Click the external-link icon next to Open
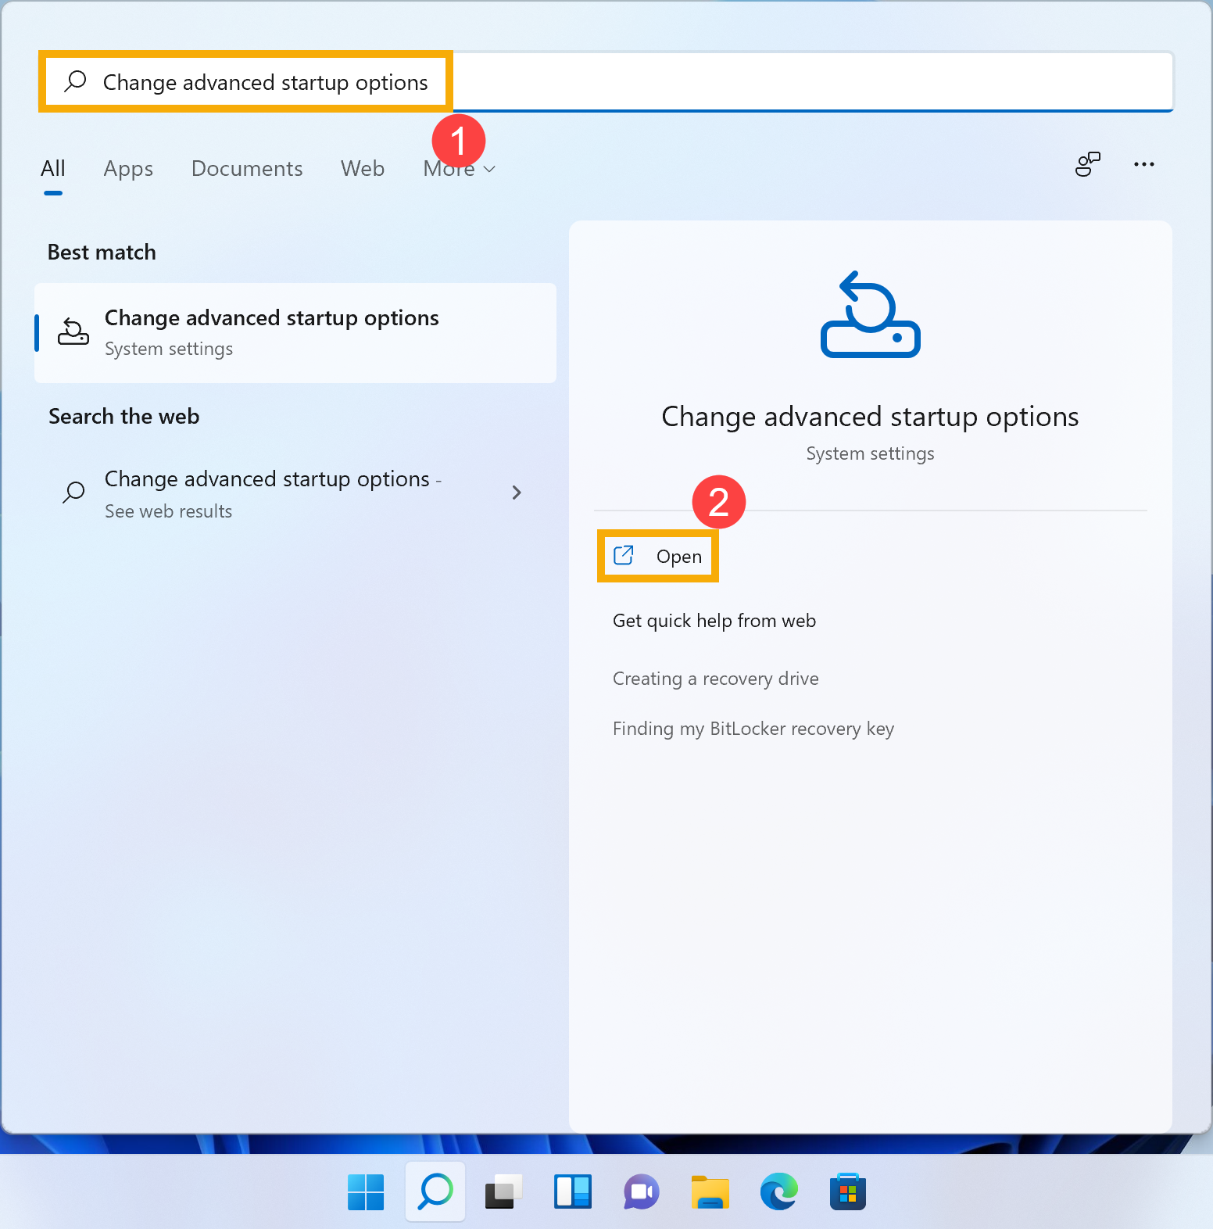This screenshot has width=1213, height=1229. point(624,555)
